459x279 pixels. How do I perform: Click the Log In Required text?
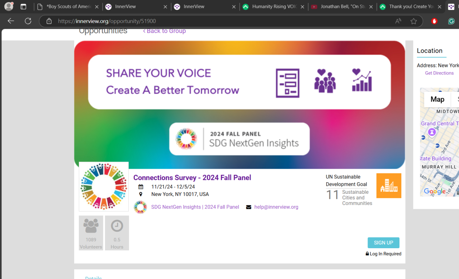pos(385,254)
